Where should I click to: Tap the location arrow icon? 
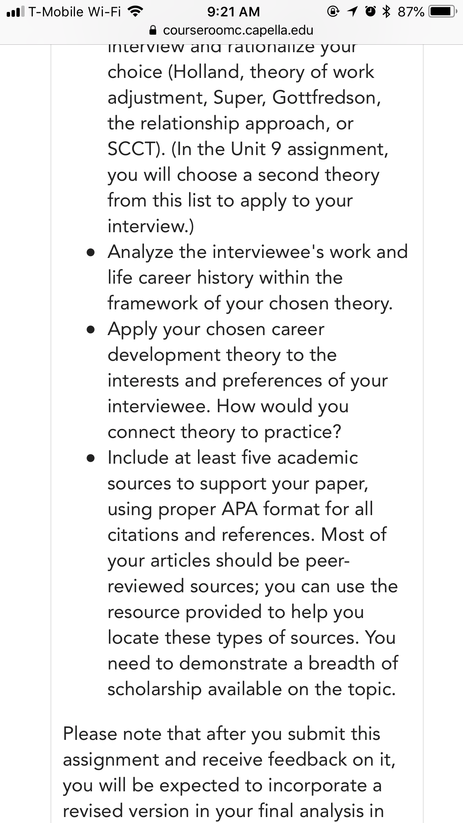click(352, 12)
